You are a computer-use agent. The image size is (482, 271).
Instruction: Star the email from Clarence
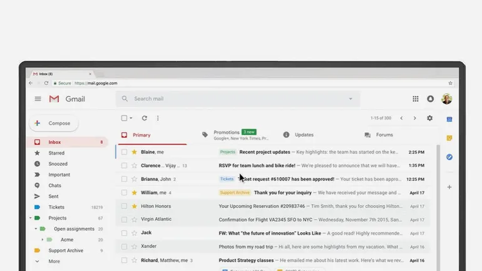(134, 166)
